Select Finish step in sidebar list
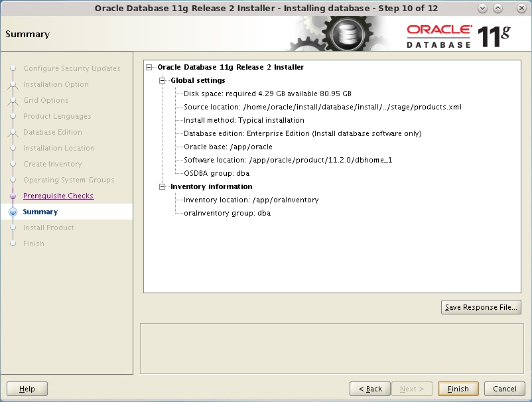Viewport: 532px width, 402px height. click(x=34, y=243)
